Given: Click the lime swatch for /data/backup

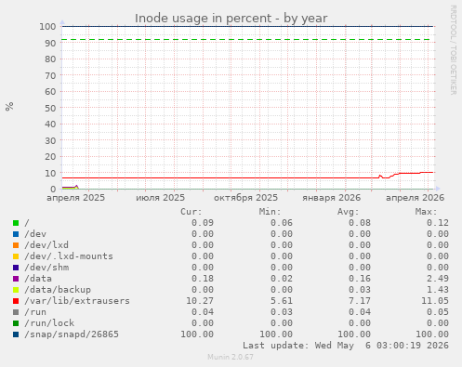Looking at the screenshot, I should 16,290.
